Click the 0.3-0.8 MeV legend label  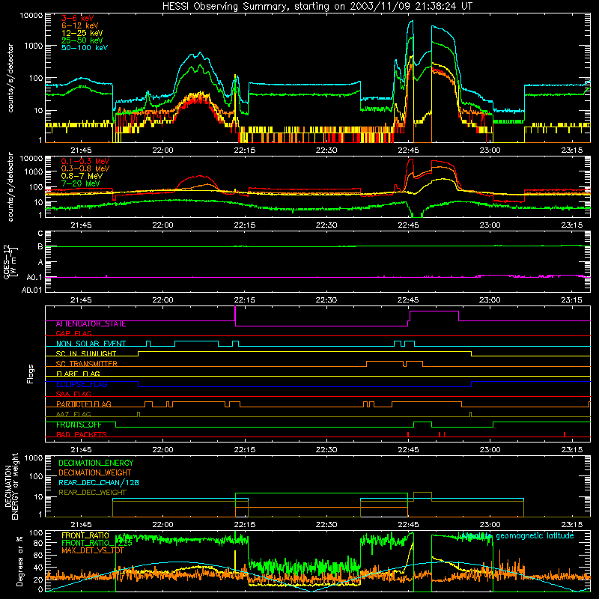click(85, 168)
